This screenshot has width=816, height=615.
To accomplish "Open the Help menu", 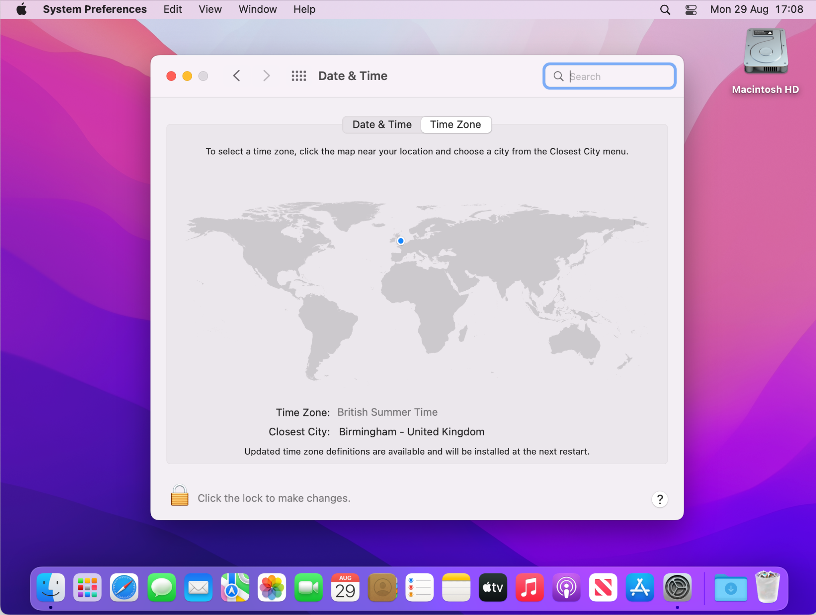I will pyautogui.click(x=304, y=9).
